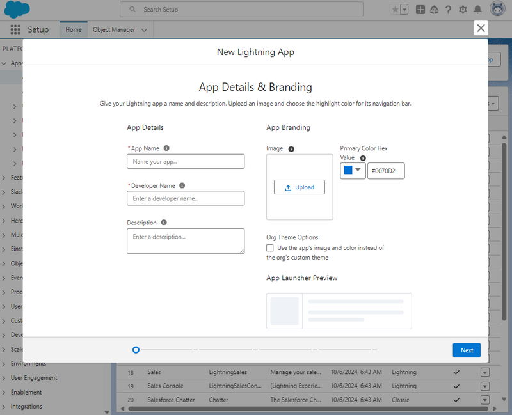Click the table's scroll-right arrow

(x=494, y=409)
